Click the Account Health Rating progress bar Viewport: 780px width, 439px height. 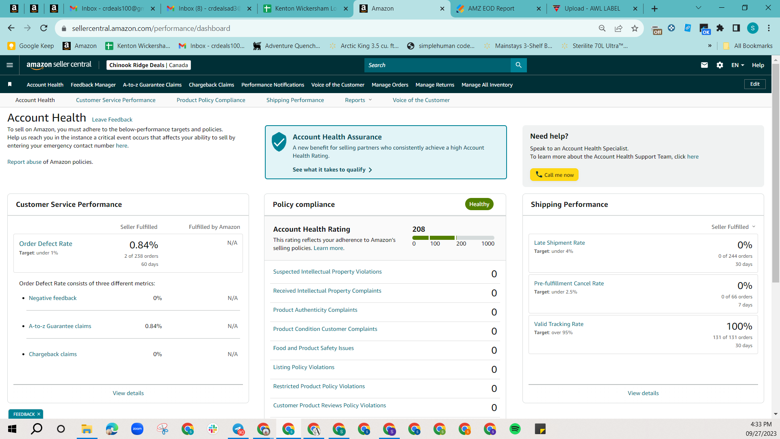click(453, 237)
